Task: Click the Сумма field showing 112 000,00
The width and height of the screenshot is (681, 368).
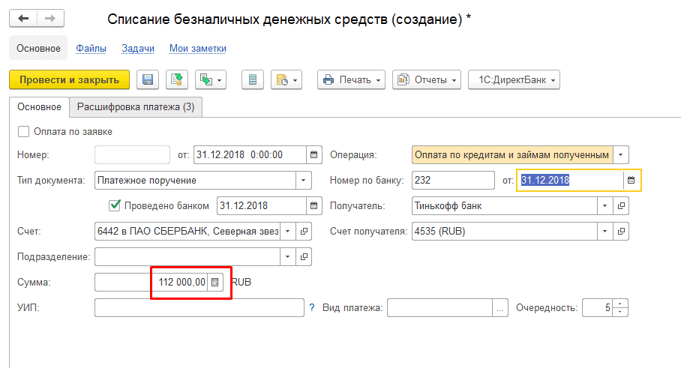Action: pyautogui.click(x=151, y=283)
